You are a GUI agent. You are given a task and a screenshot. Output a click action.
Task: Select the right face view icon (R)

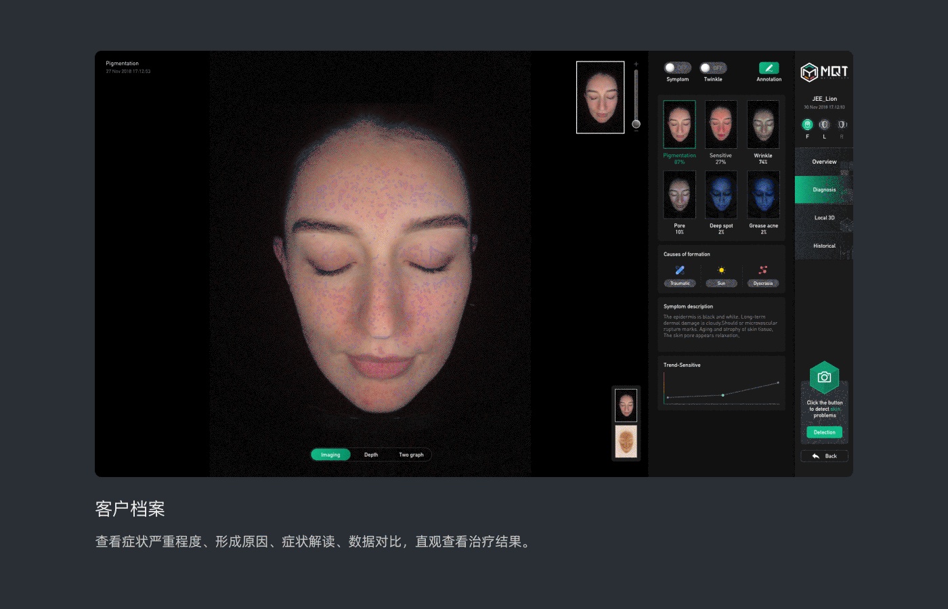pyautogui.click(x=842, y=125)
